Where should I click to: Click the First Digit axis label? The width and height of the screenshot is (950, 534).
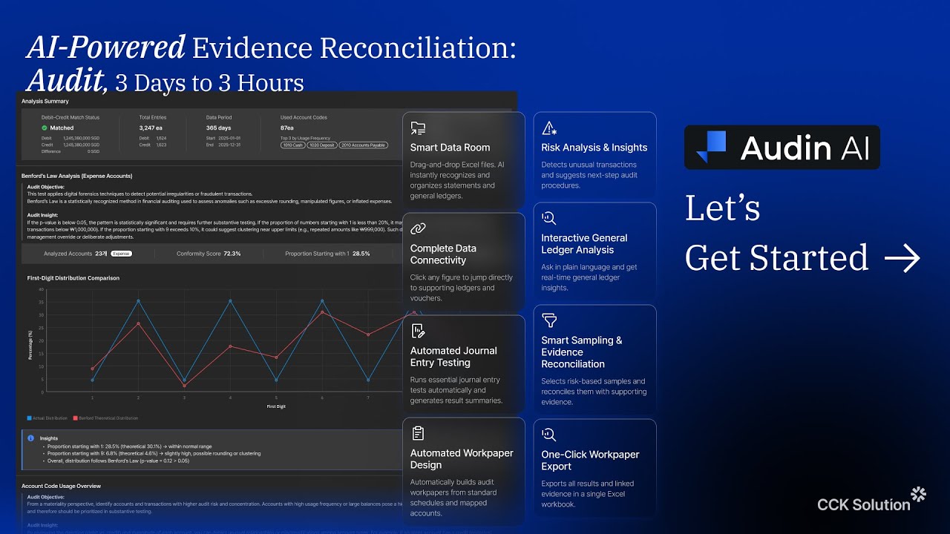click(275, 406)
